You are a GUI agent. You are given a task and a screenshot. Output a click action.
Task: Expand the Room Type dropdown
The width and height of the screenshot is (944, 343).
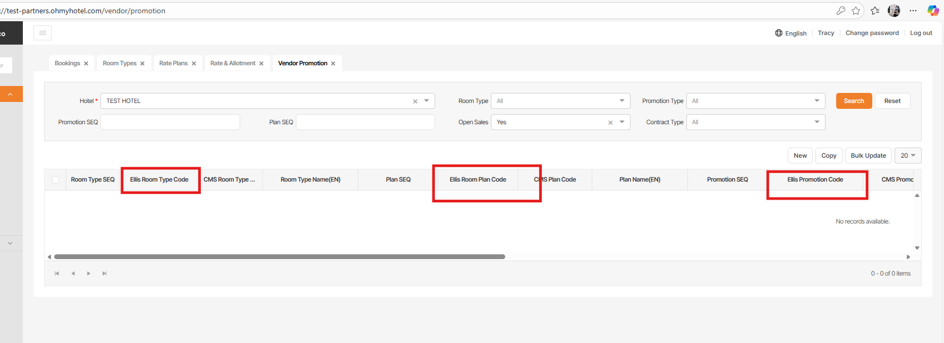(x=622, y=101)
